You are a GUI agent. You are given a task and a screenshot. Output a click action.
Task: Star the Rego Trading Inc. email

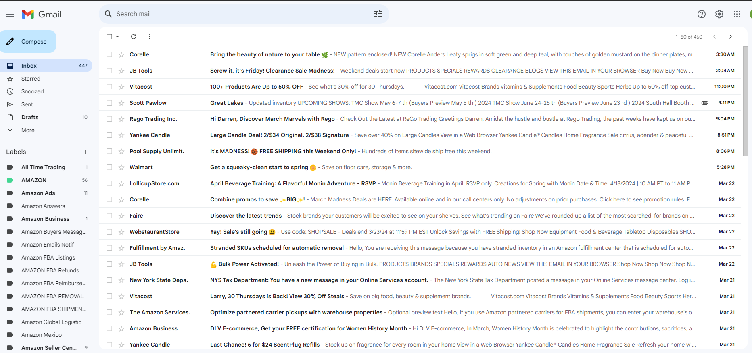pos(121,119)
